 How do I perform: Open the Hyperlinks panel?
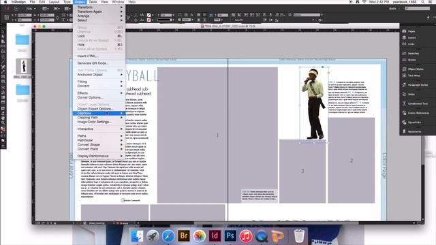(411, 122)
